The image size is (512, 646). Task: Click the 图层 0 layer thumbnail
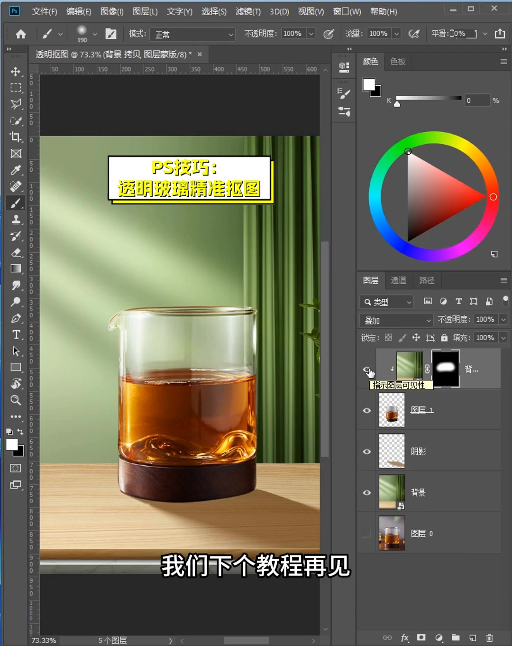pyautogui.click(x=392, y=533)
